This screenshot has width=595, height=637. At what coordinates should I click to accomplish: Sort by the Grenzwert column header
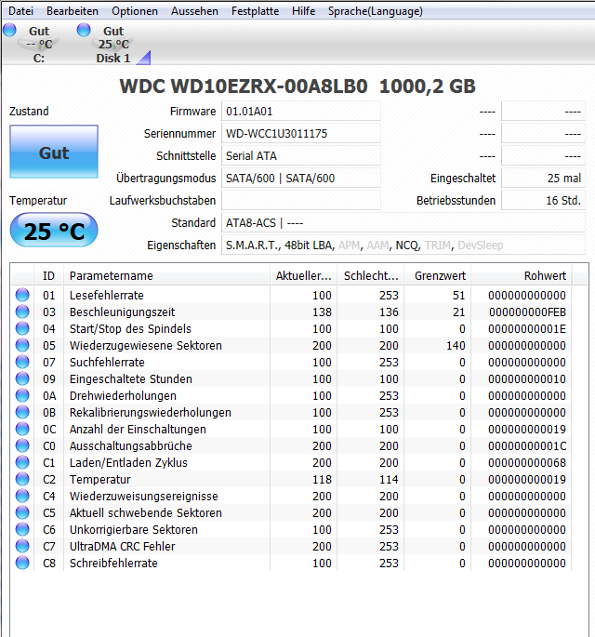pyautogui.click(x=437, y=276)
